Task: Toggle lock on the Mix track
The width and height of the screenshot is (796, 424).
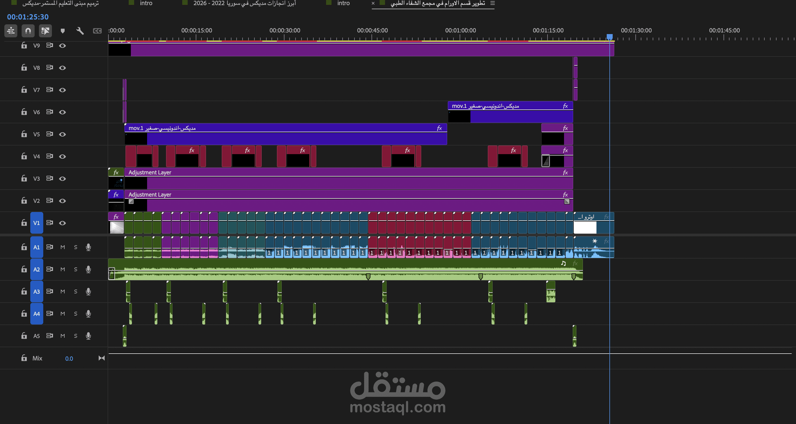Action: (24, 358)
